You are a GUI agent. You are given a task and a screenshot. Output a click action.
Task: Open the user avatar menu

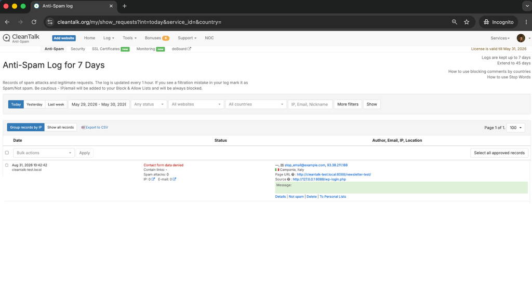coord(521,38)
